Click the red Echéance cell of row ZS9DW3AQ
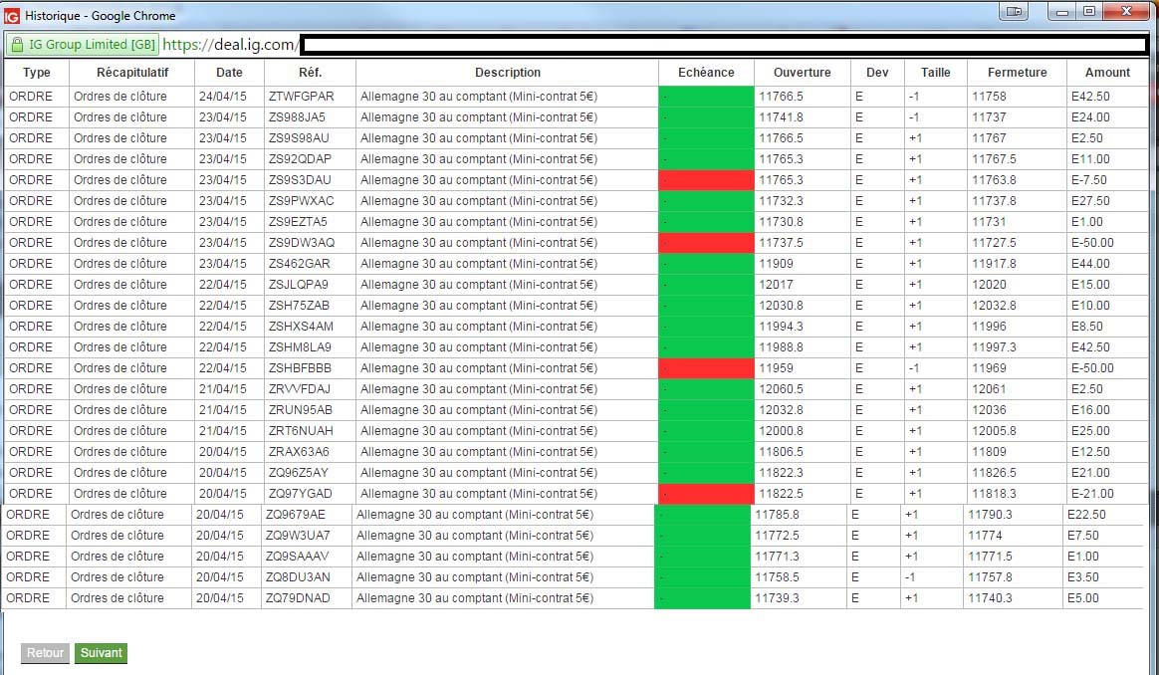This screenshot has height=675, width=1159. point(706,243)
